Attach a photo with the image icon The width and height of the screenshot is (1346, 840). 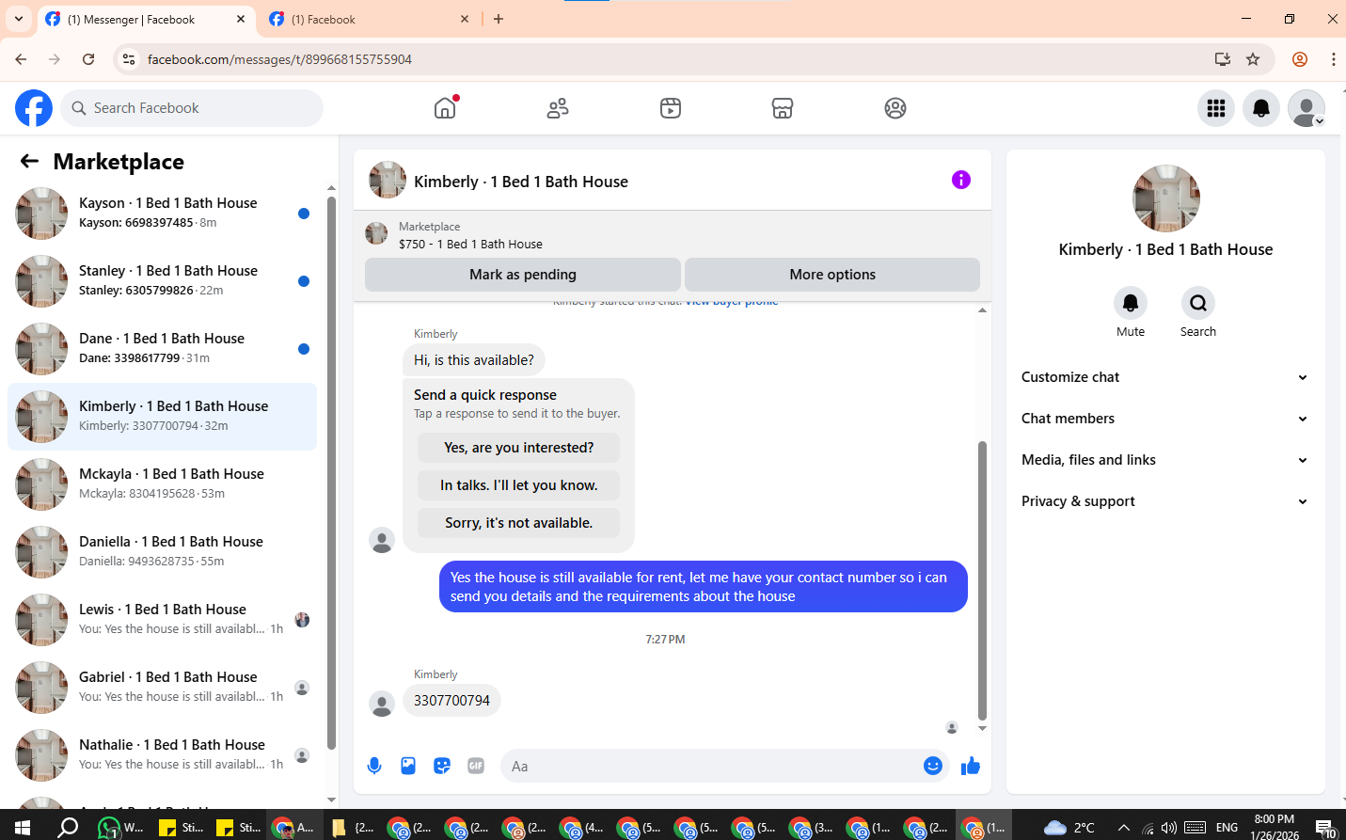[x=408, y=766]
